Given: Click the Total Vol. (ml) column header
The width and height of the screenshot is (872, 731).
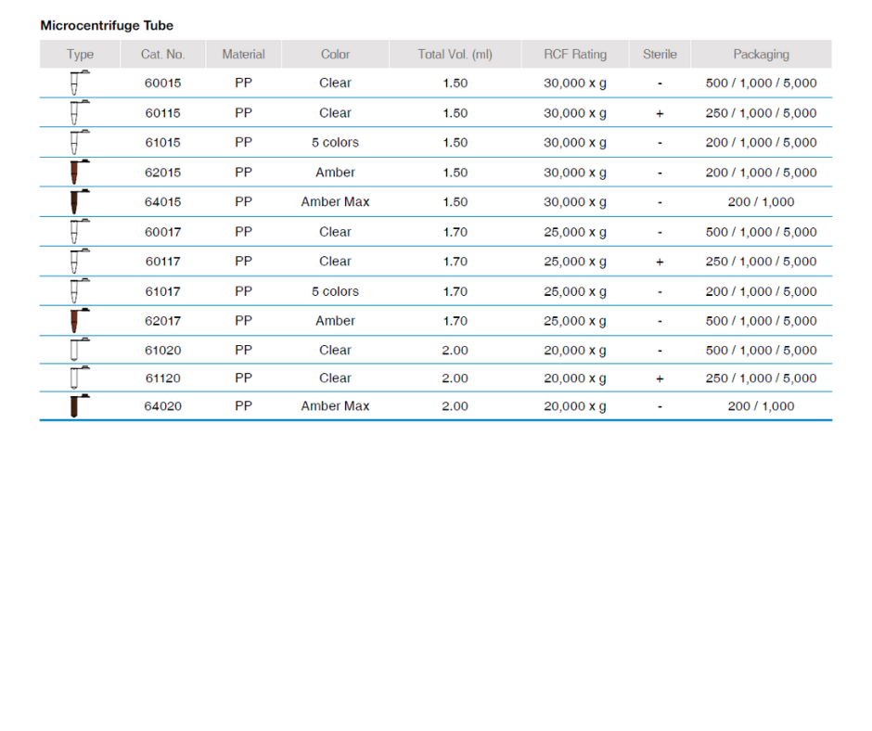Looking at the screenshot, I should [x=455, y=55].
